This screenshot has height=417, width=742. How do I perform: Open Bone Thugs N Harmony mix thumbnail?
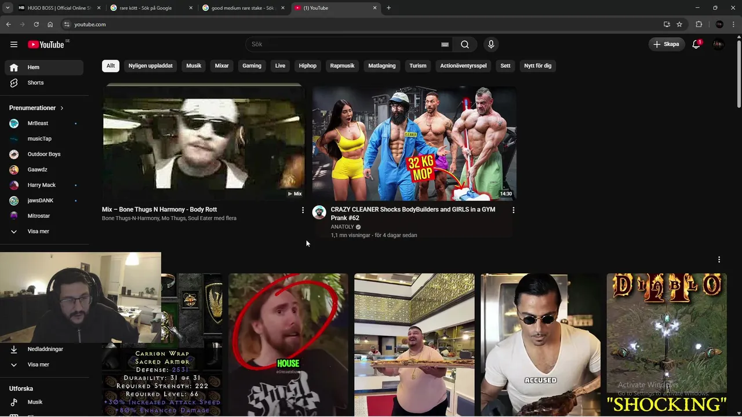tap(203, 142)
